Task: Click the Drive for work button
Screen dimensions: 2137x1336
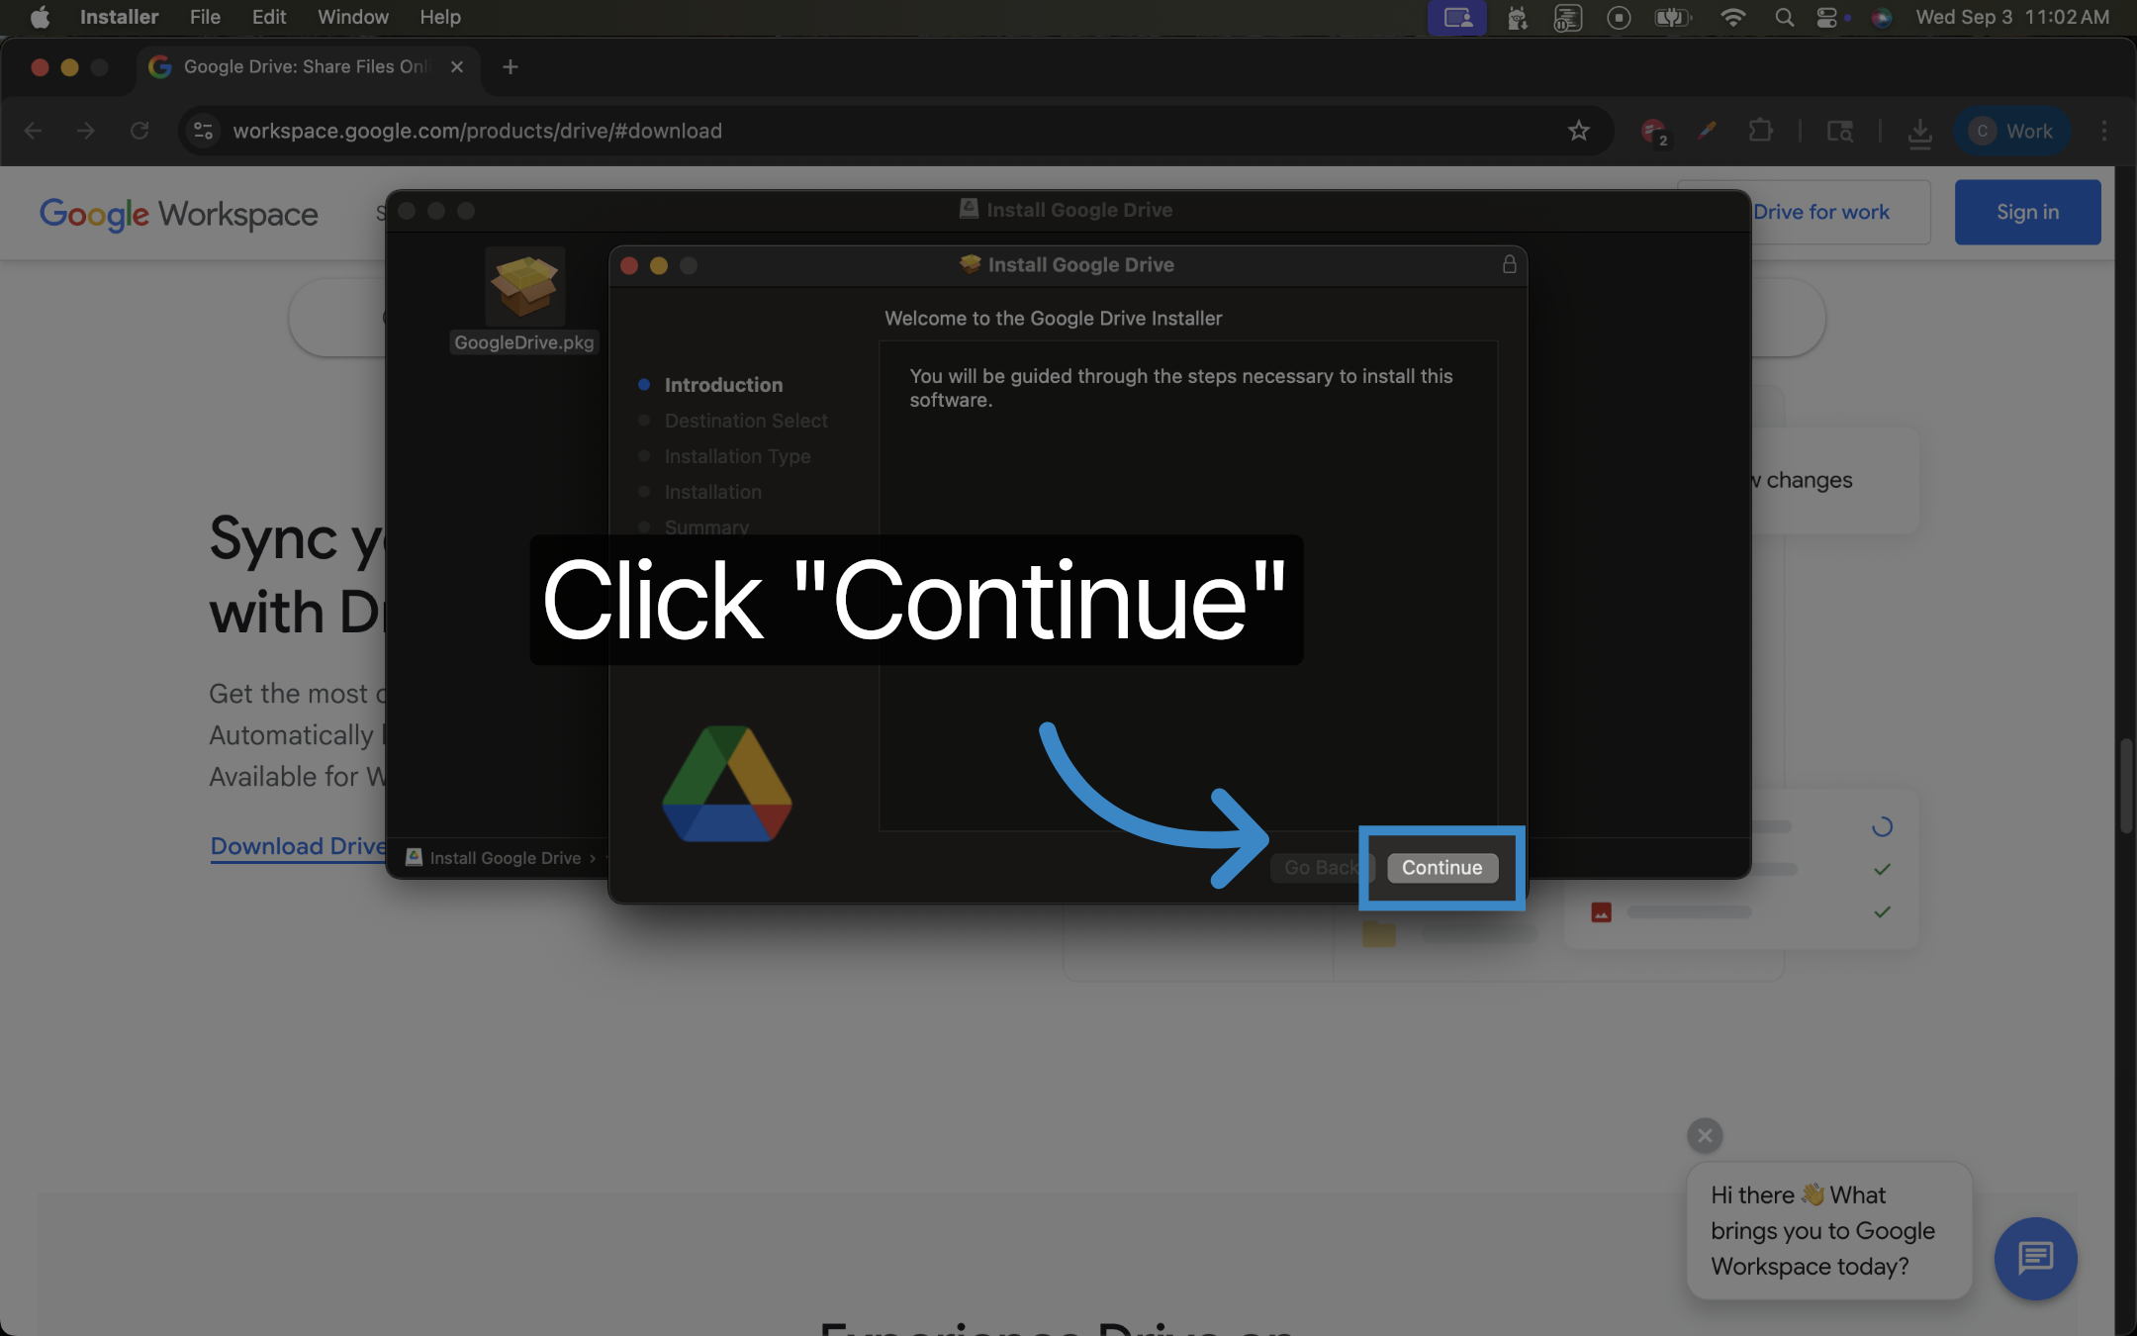Action: pos(1840,212)
